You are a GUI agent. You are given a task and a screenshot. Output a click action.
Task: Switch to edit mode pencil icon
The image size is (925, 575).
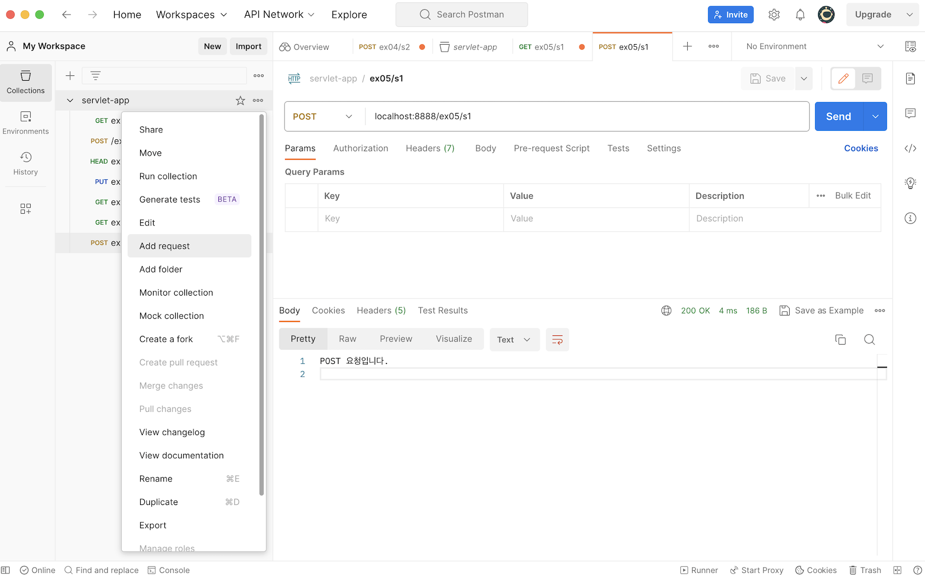pos(843,79)
